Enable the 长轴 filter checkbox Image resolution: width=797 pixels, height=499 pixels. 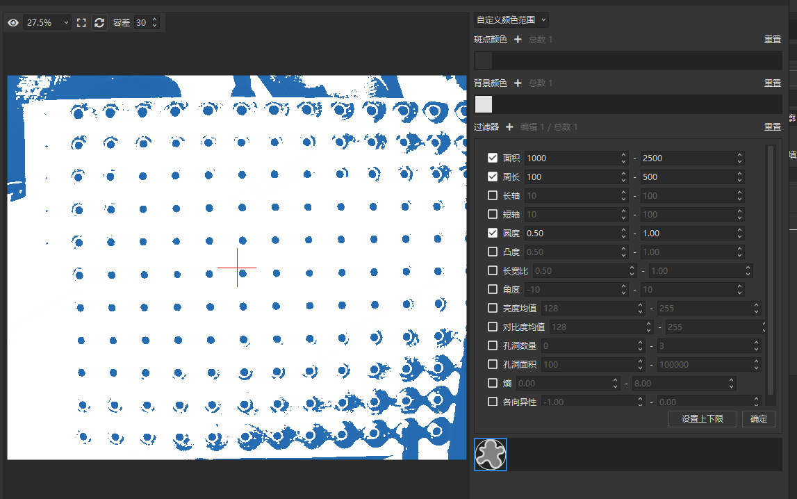493,196
